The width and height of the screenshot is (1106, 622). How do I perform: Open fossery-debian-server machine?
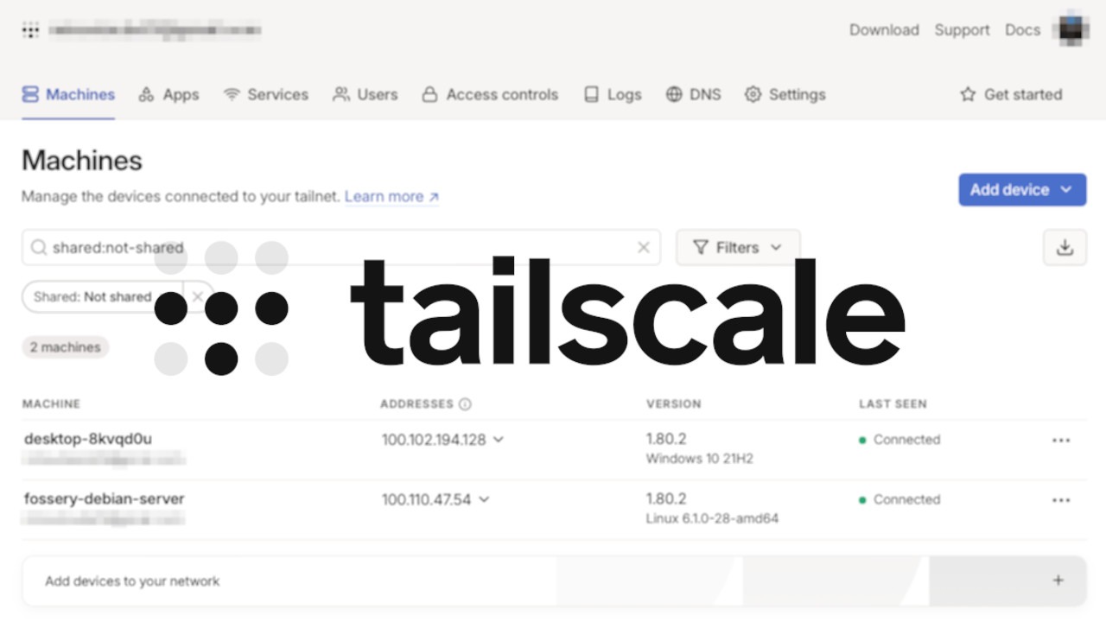click(x=105, y=499)
